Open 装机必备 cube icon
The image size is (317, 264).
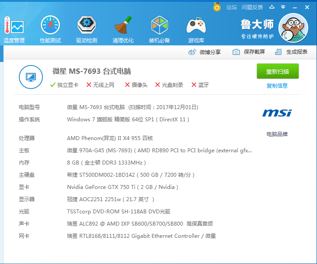[x=159, y=25]
